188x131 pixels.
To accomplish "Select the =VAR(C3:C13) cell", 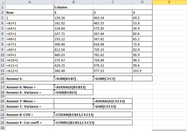I will (113, 106).
